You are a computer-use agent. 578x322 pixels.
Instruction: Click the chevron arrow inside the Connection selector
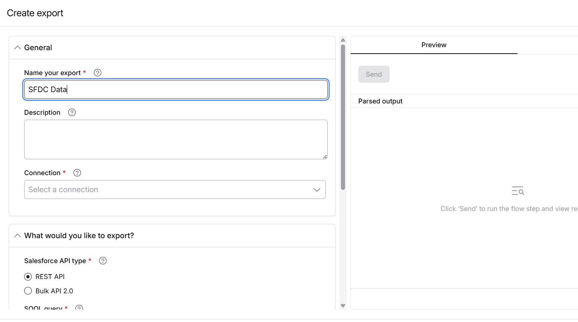tap(317, 190)
